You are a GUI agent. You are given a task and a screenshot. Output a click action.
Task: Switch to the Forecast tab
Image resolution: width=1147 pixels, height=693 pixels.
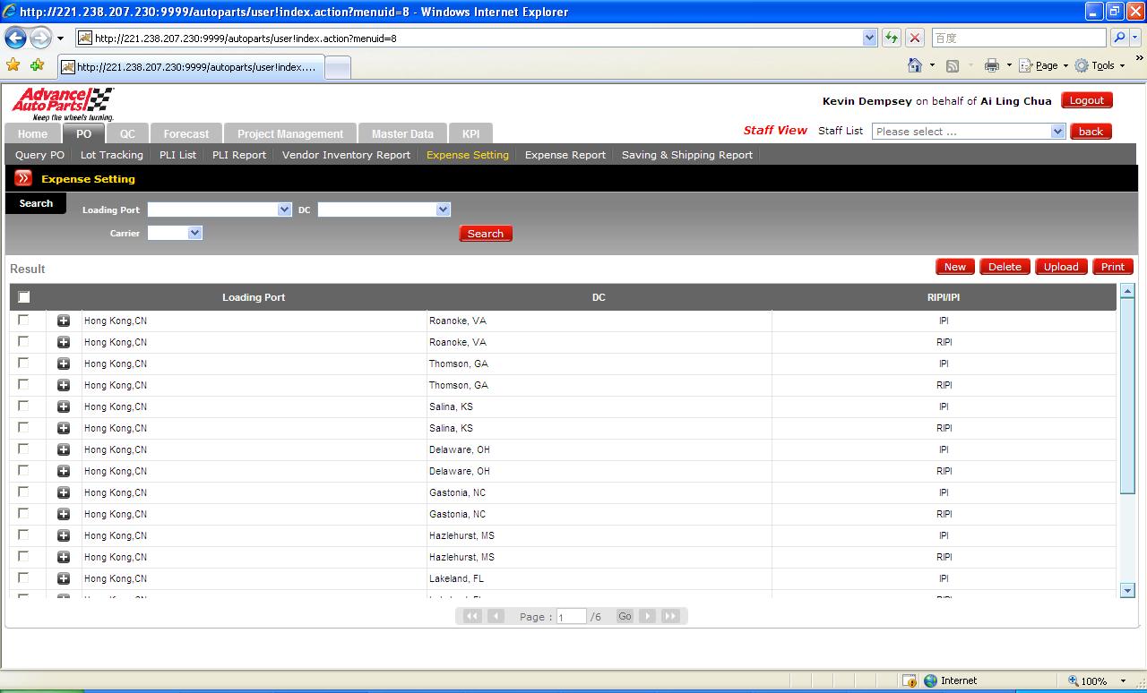point(185,133)
